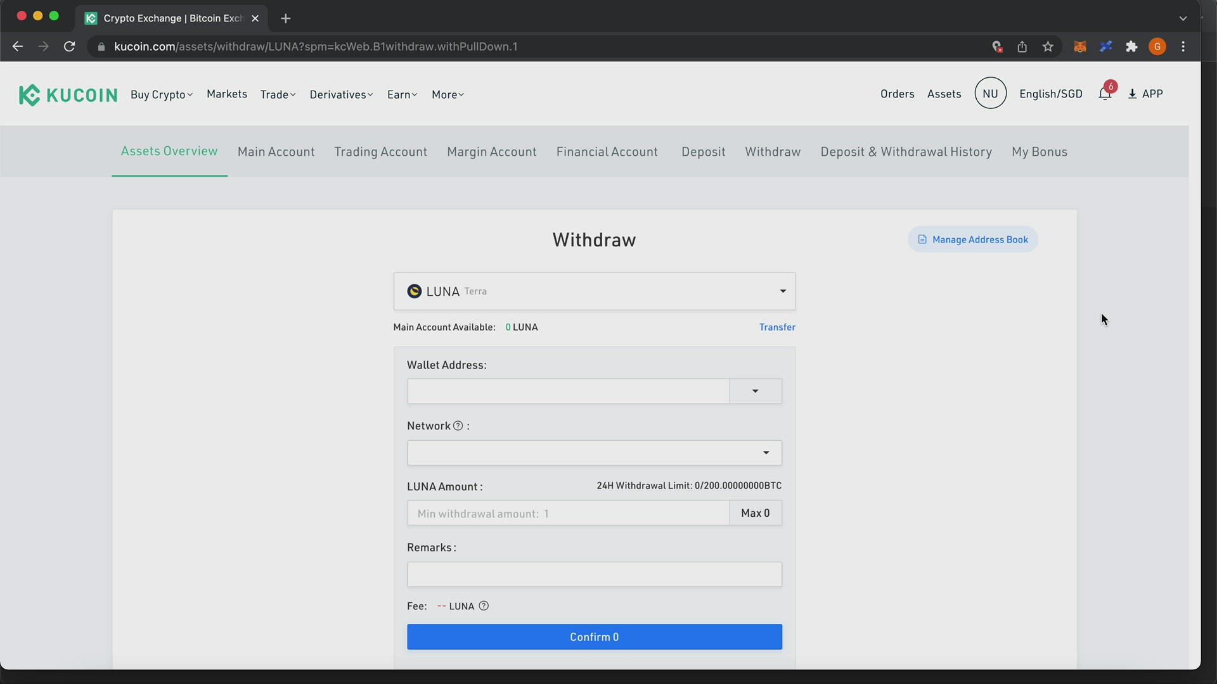Open the MetaMask fox extension
1217x684 pixels.
[1080, 47]
